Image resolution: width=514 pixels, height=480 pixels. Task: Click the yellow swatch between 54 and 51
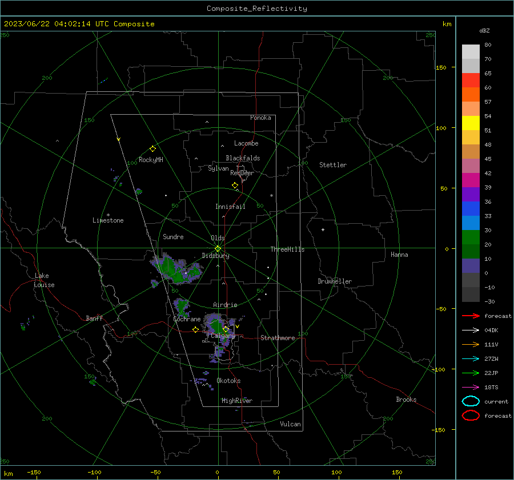(x=471, y=123)
